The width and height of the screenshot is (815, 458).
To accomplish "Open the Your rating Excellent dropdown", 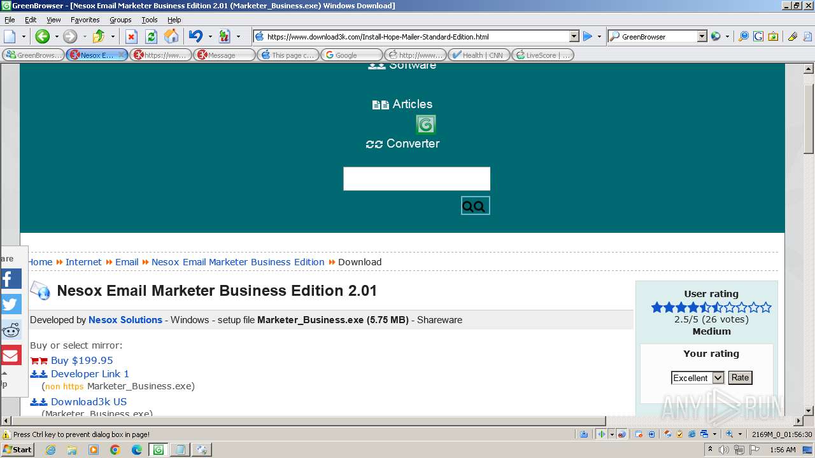I will click(x=698, y=378).
